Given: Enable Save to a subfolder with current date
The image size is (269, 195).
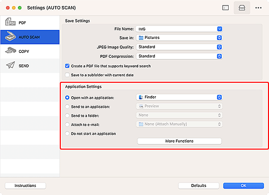Looking at the screenshot, I should click(x=67, y=75).
